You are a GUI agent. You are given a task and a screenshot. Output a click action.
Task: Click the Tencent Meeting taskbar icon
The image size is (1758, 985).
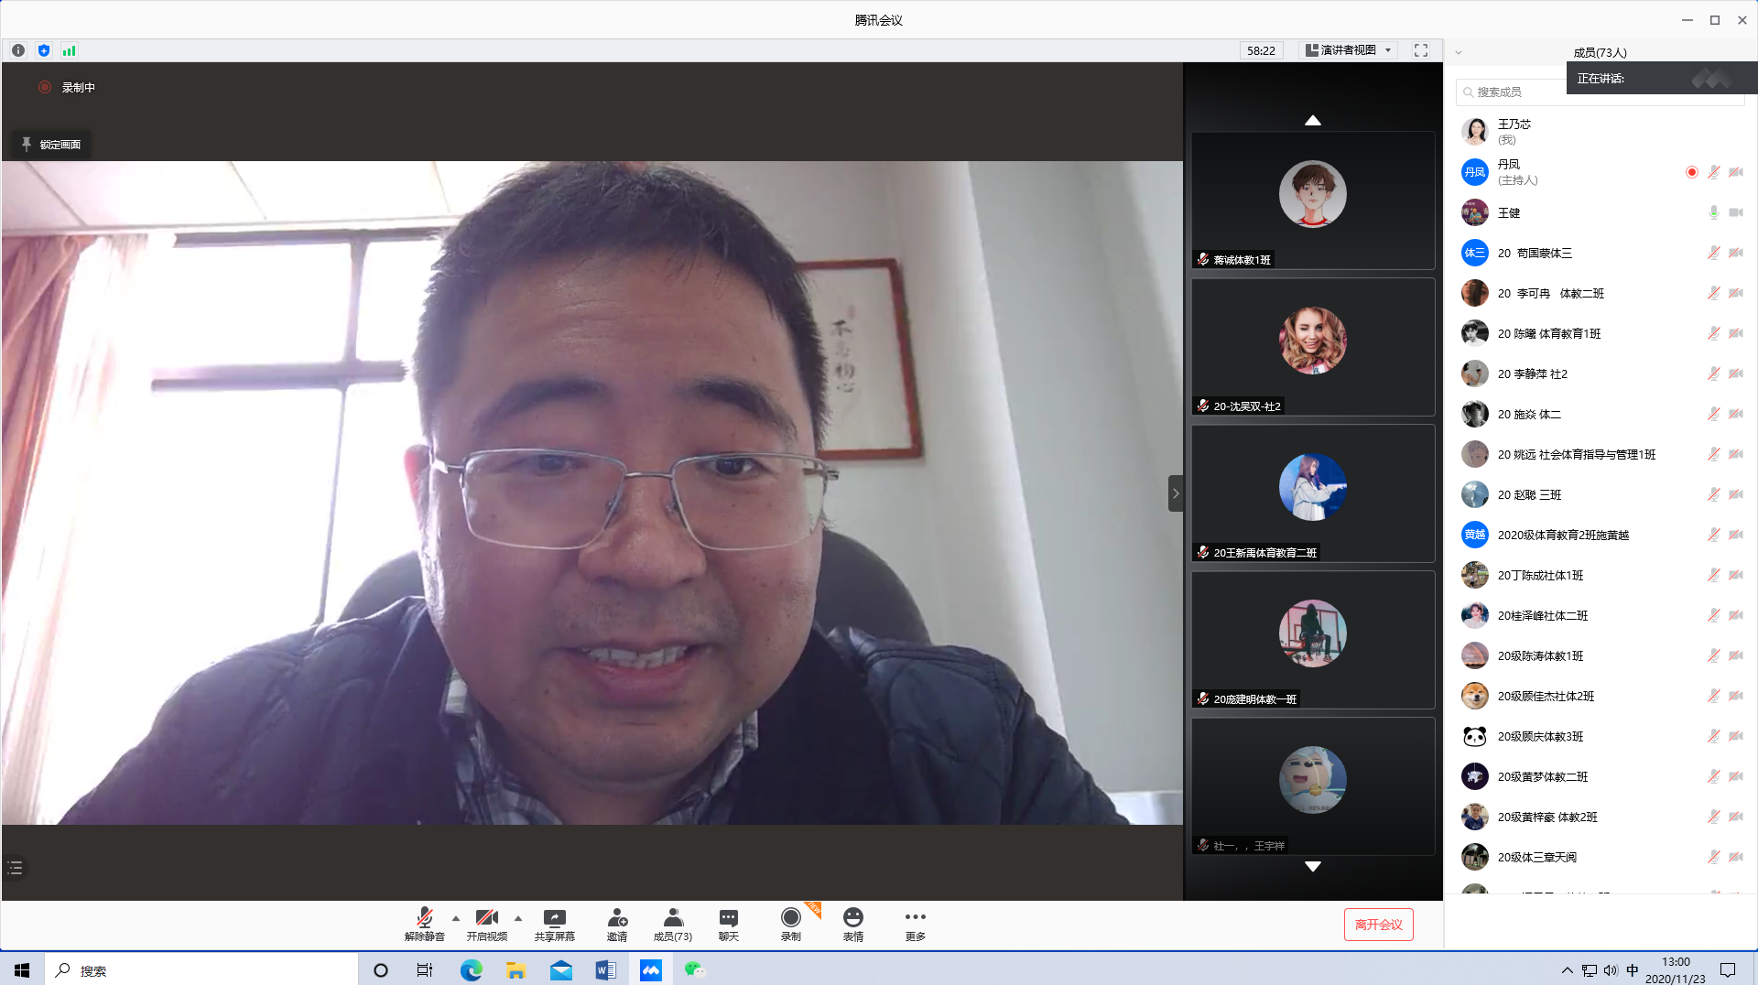pyautogui.click(x=650, y=970)
